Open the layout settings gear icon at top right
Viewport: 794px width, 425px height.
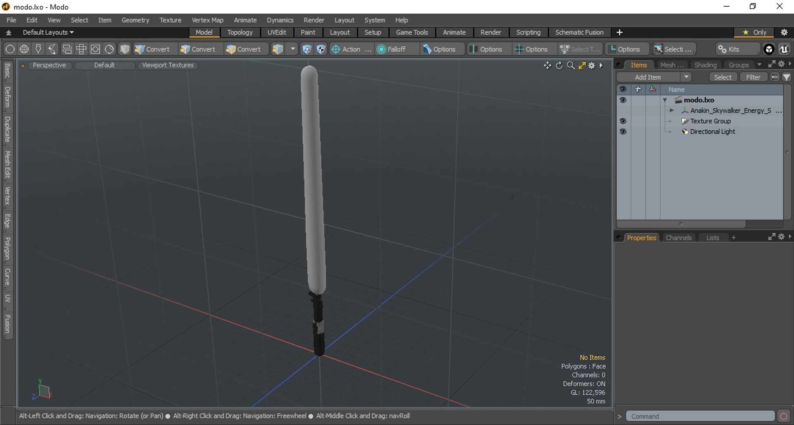coord(784,32)
